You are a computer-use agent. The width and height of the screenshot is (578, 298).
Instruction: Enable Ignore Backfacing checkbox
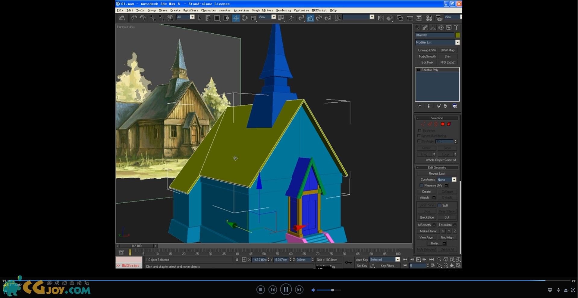click(x=419, y=136)
